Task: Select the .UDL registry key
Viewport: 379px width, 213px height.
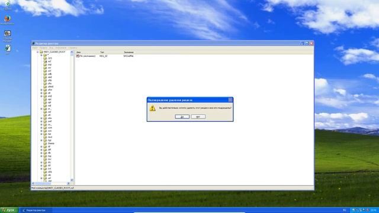Action: pyautogui.click(x=50, y=172)
